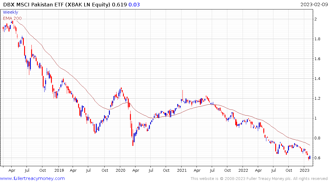Click the January 2020 peak candle near 1.3
The image size is (328, 183).
click(x=121, y=90)
